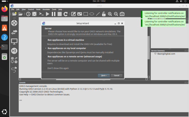Click Next in the Setup Wizard
189x117 pixels.
104,75
